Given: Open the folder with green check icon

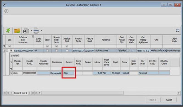Looking at the screenshot, I should 17,31.
